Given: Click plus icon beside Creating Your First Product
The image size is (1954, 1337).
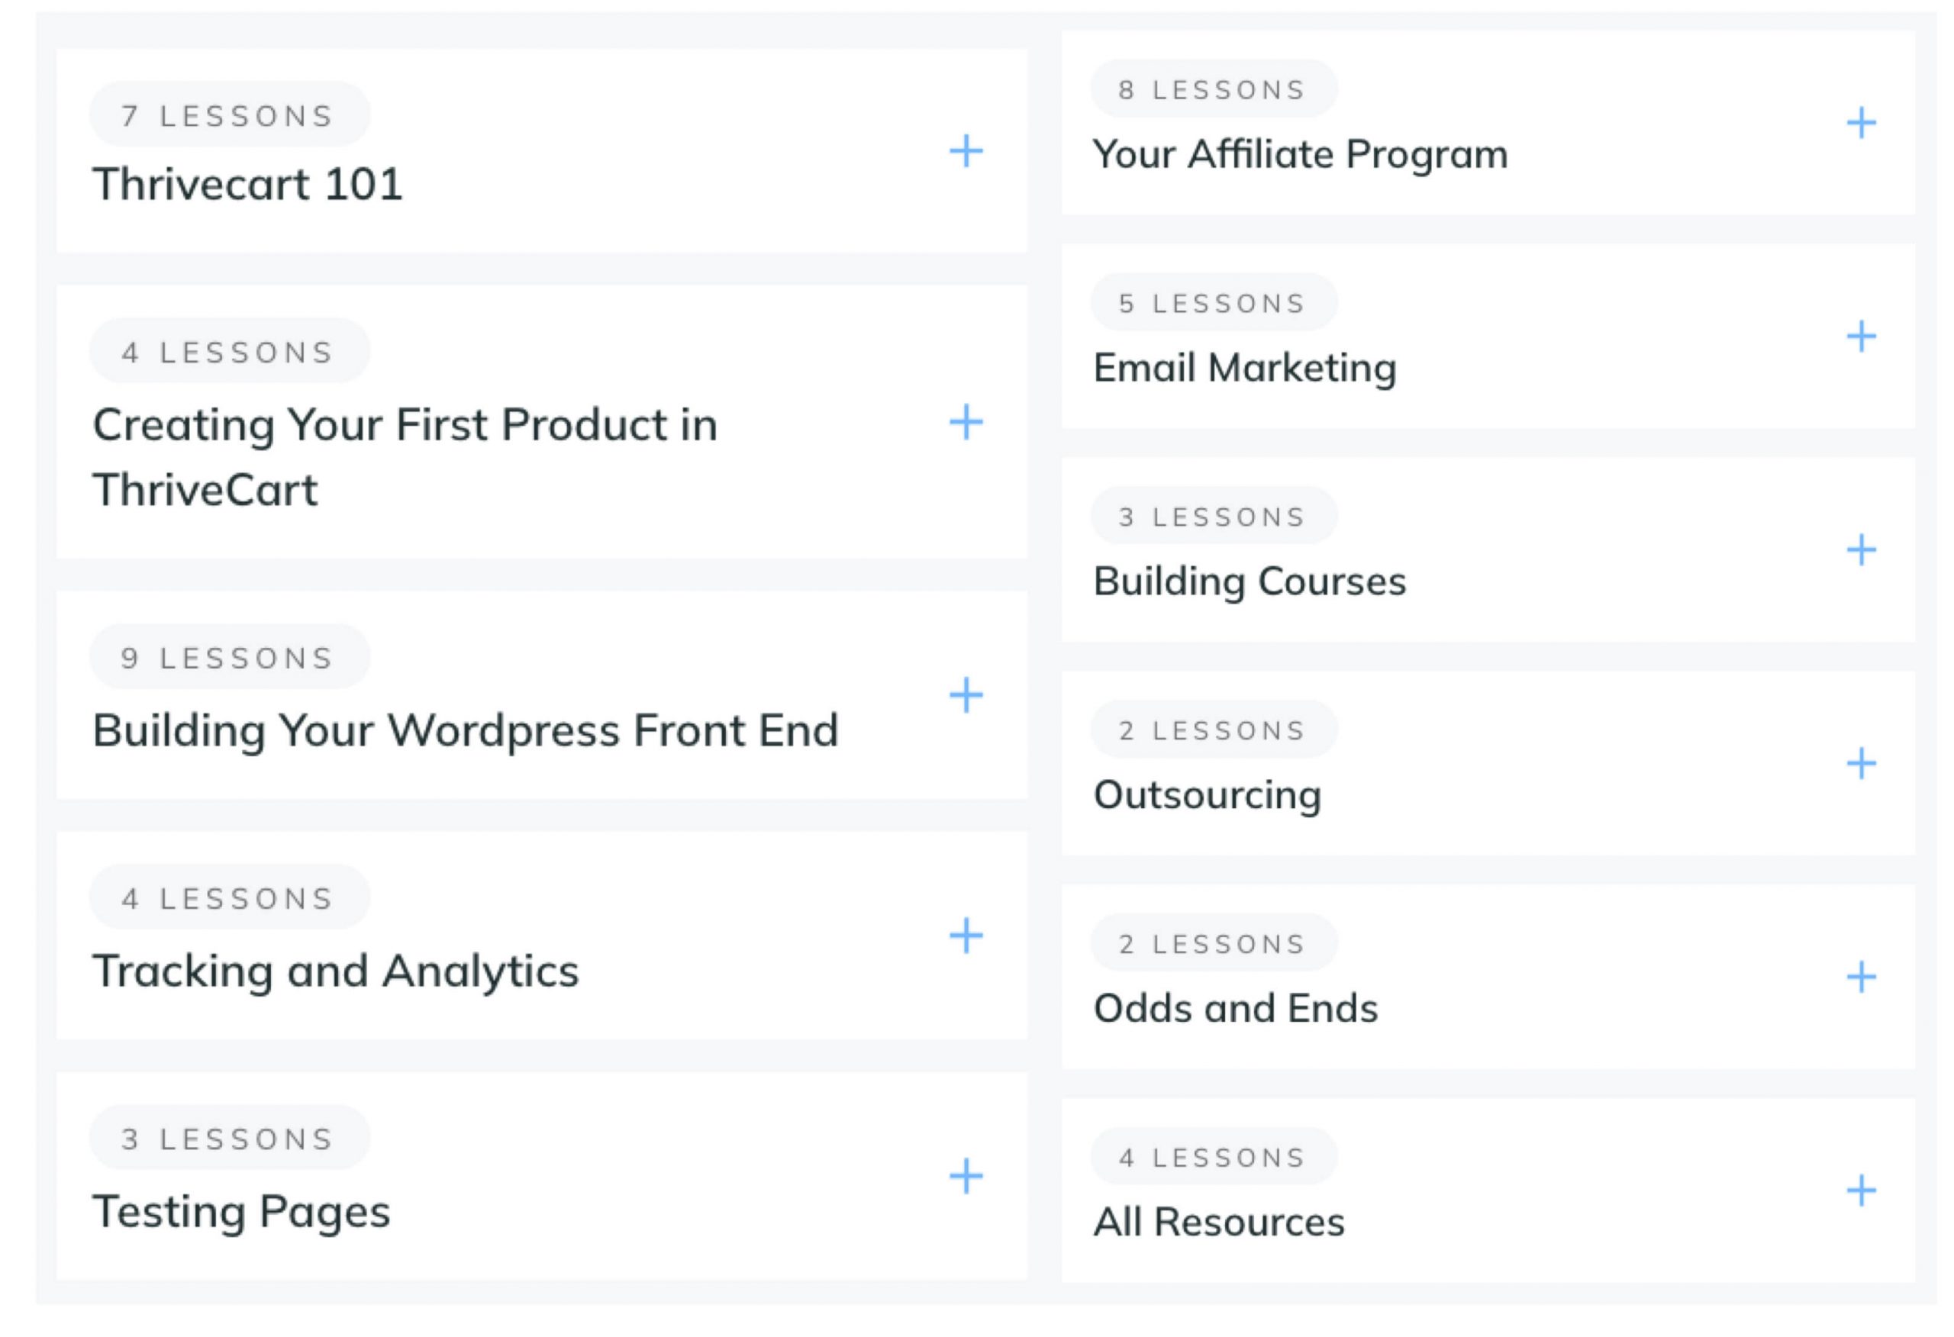Looking at the screenshot, I should click(x=966, y=422).
